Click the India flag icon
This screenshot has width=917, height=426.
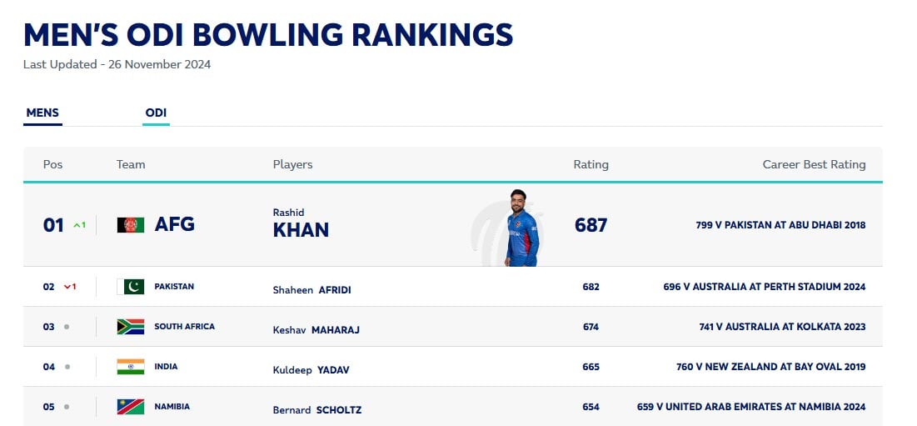[x=131, y=367]
